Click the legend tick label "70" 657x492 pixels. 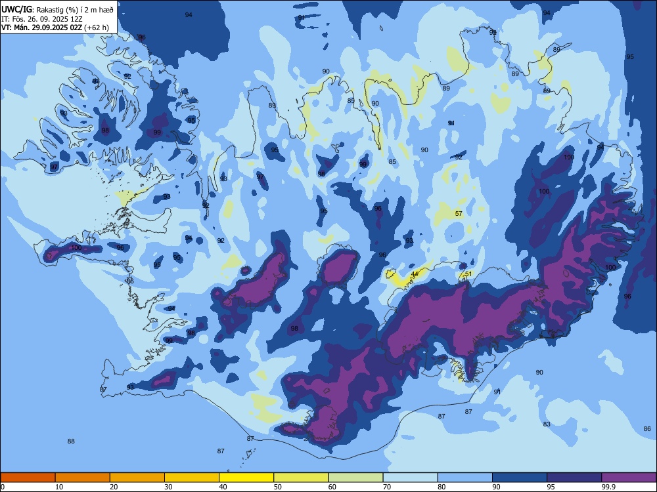pyautogui.click(x=387, y=487)
